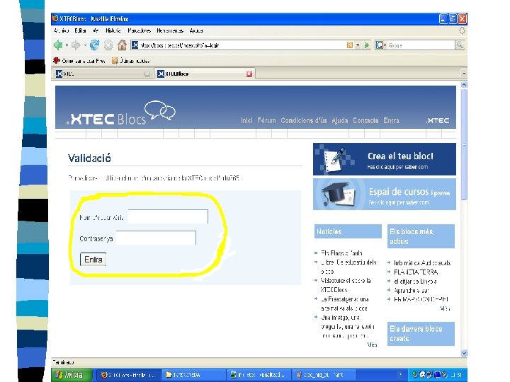
Task: Click the small XTEC logo in header
Action: [438, 120]
